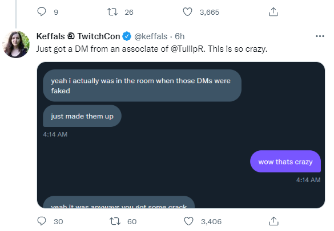Open the attached DM screenshot image

click(x=181, y=135)
